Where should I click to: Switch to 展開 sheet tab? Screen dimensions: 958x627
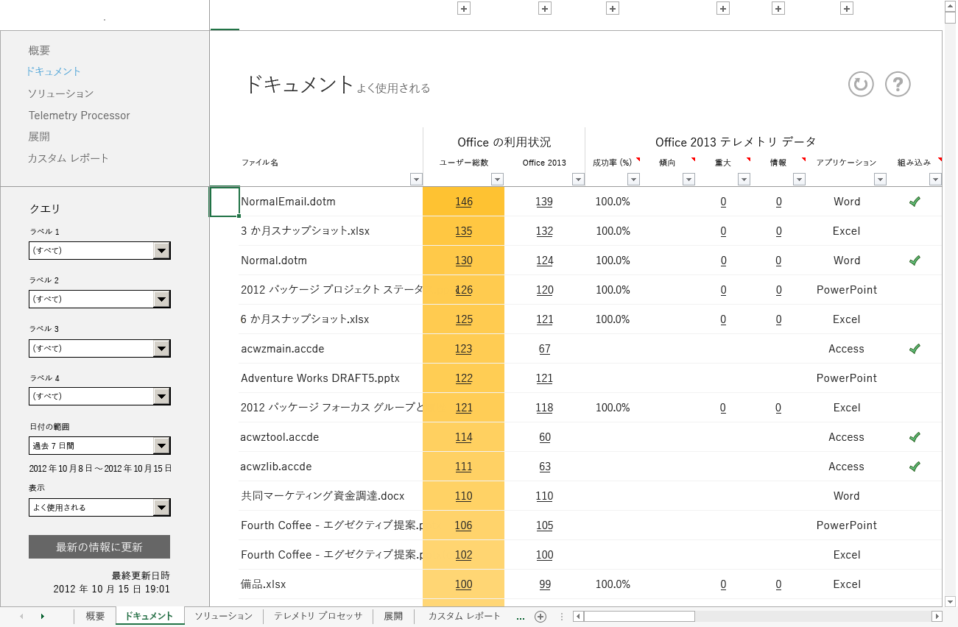(x=393, y=617)
